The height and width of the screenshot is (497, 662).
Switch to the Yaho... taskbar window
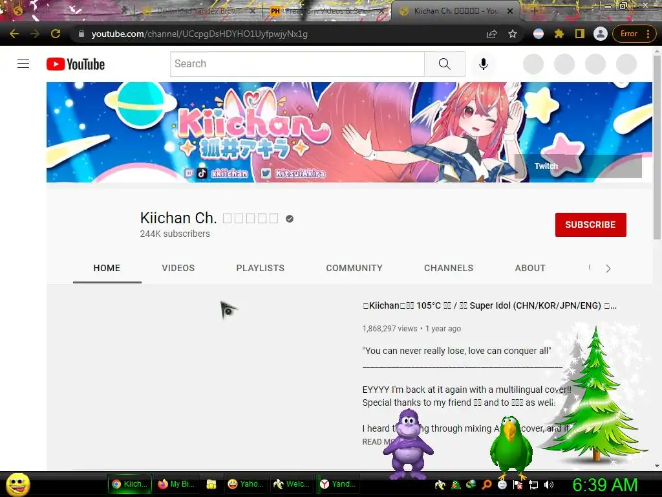[x=245, y=484]
